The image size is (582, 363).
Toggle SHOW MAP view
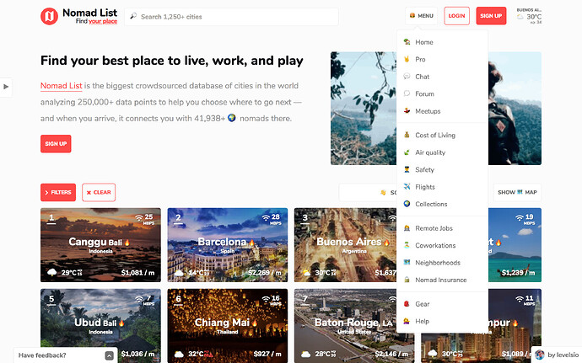(517, 192)
